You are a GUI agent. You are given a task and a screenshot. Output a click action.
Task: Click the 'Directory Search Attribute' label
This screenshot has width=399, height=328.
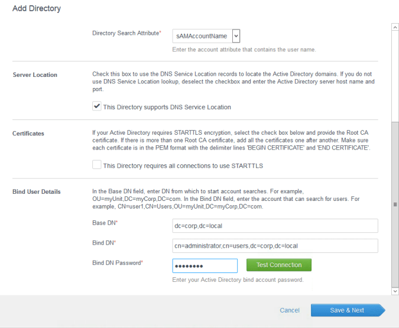[x=126, y=33]
